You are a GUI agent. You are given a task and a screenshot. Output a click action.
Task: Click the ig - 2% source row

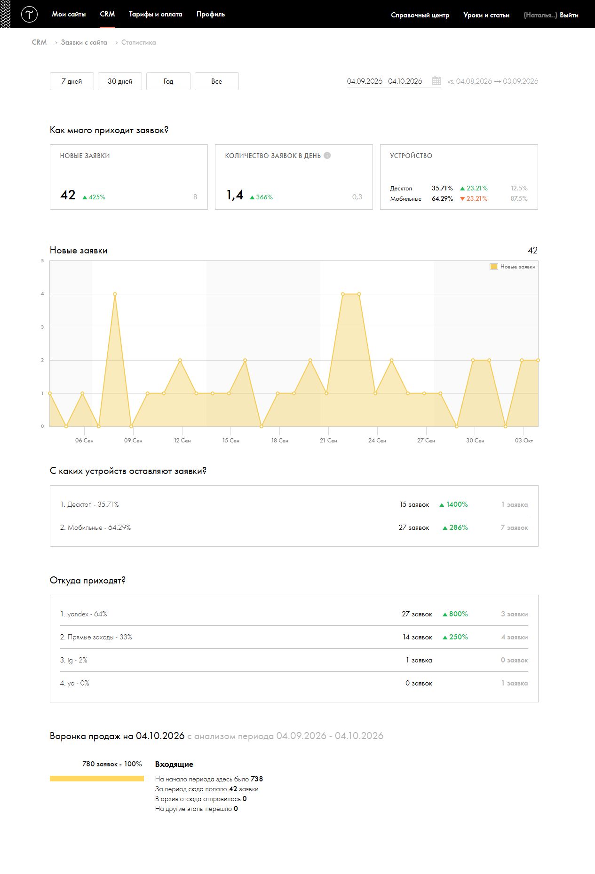pyautogui.click(x=294, y=660)
